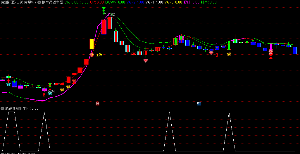Click the yellow butterfly right of the second B

coord(229,54)
